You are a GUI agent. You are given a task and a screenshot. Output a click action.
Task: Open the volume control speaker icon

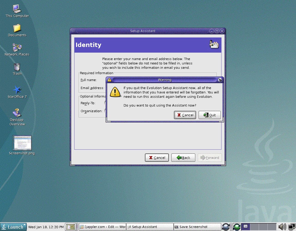coord(282,227)
